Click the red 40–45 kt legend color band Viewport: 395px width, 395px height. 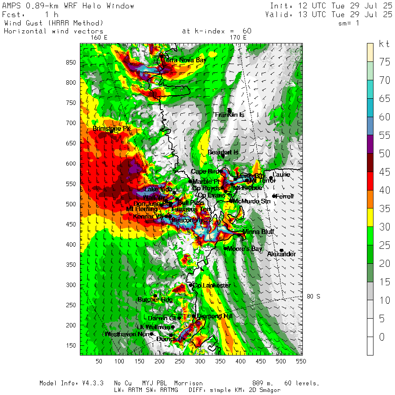[370, 181]
